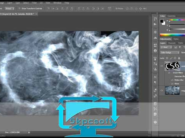Click Distribute Horizontal Centers icon
Viewport: 185px width, 138px height.
[x=98, y=9]
